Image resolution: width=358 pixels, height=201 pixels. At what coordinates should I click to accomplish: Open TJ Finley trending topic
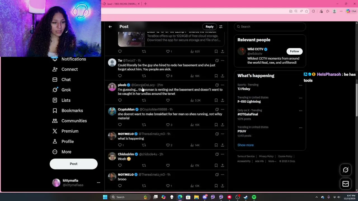(x=244, y=89)
